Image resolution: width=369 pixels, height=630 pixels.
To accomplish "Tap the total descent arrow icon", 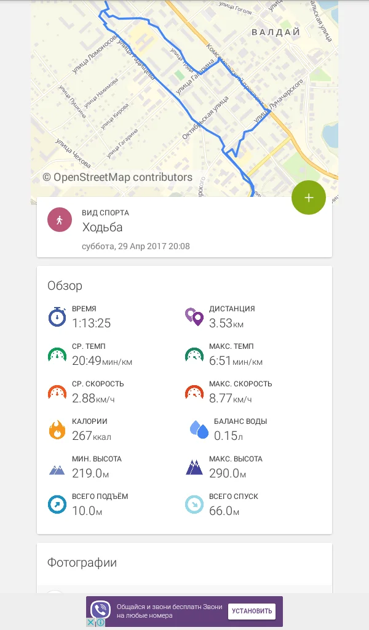I will tap(194, 504).
